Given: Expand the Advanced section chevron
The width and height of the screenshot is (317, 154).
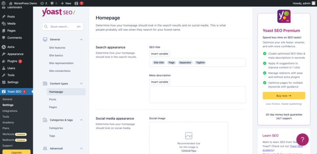Looking at the screenshot, I should pos(81,148).
